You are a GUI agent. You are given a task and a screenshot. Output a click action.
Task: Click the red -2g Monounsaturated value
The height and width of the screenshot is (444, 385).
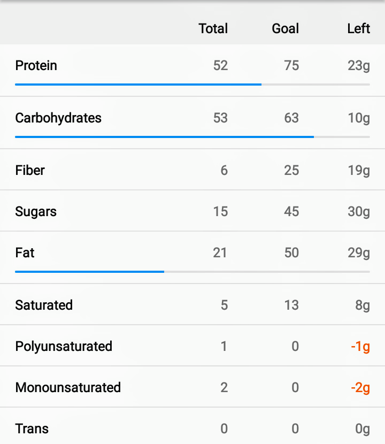pos(360,388)
